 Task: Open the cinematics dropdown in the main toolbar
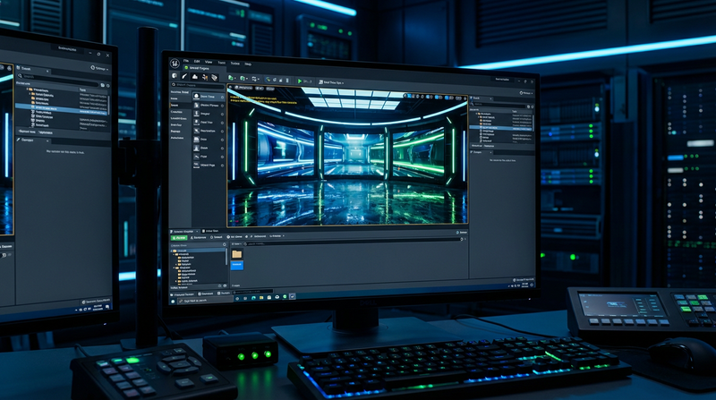tap(255, 79)
